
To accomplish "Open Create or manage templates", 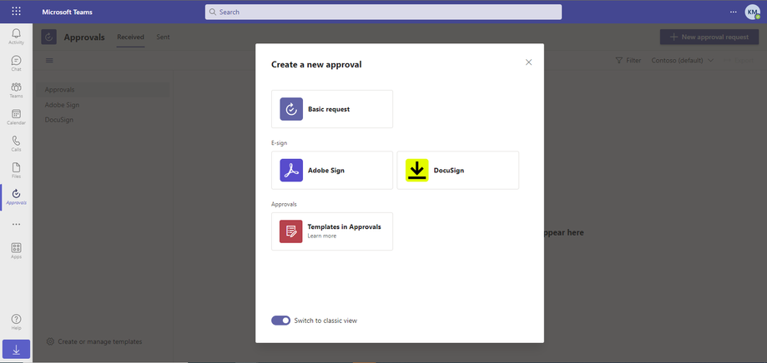I will point(100,341).
